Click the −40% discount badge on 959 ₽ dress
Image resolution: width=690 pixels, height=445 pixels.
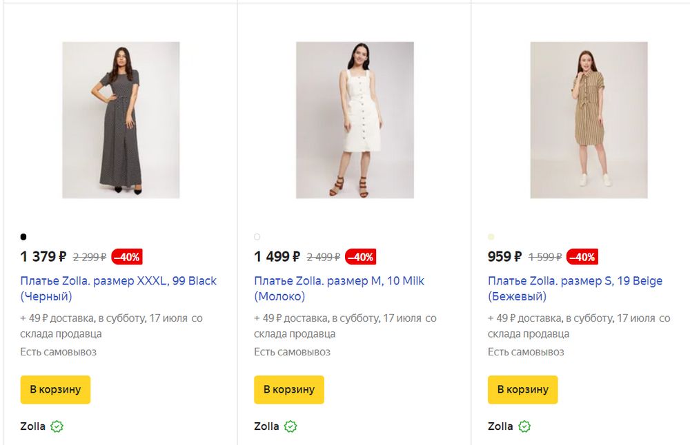point(582,257)
